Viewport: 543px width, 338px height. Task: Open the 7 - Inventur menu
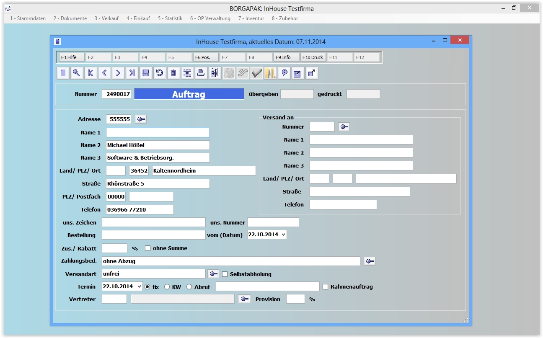tap(251, 18)
